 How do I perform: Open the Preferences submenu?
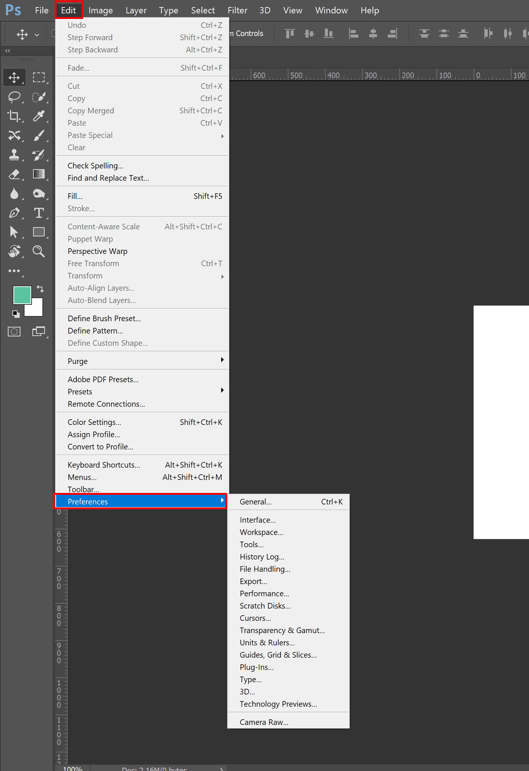pyautogui.click(x=141, y=501)
